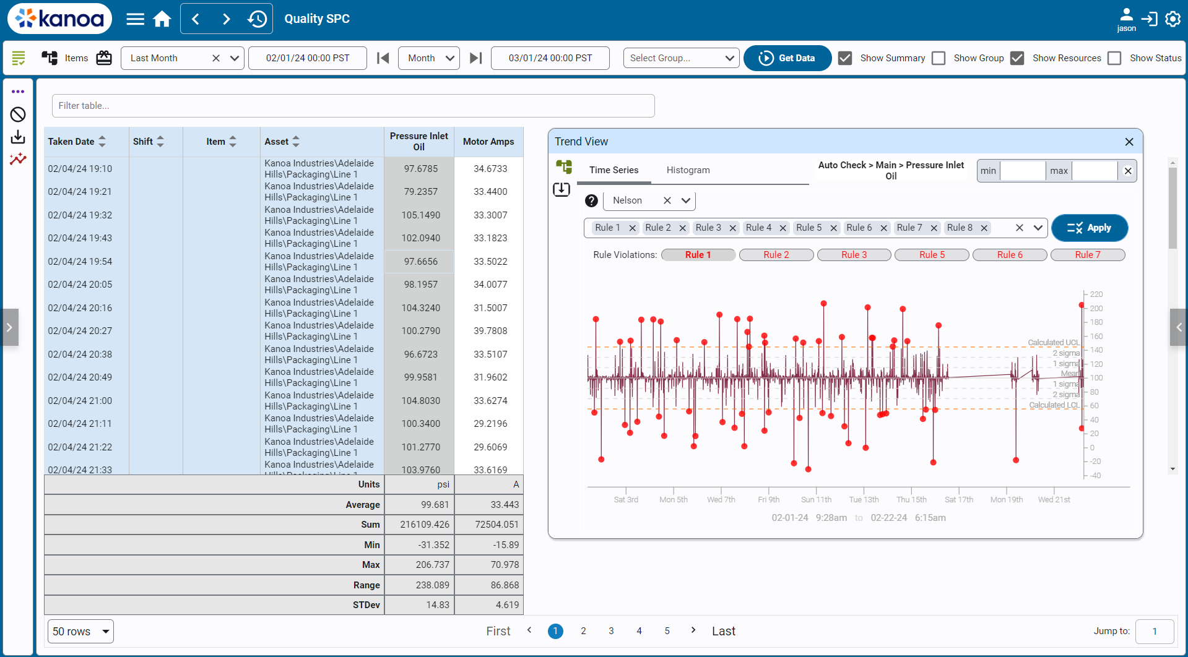Go to page 5
This screenshot has height=657, width=1188.
(x=667, y=631)
